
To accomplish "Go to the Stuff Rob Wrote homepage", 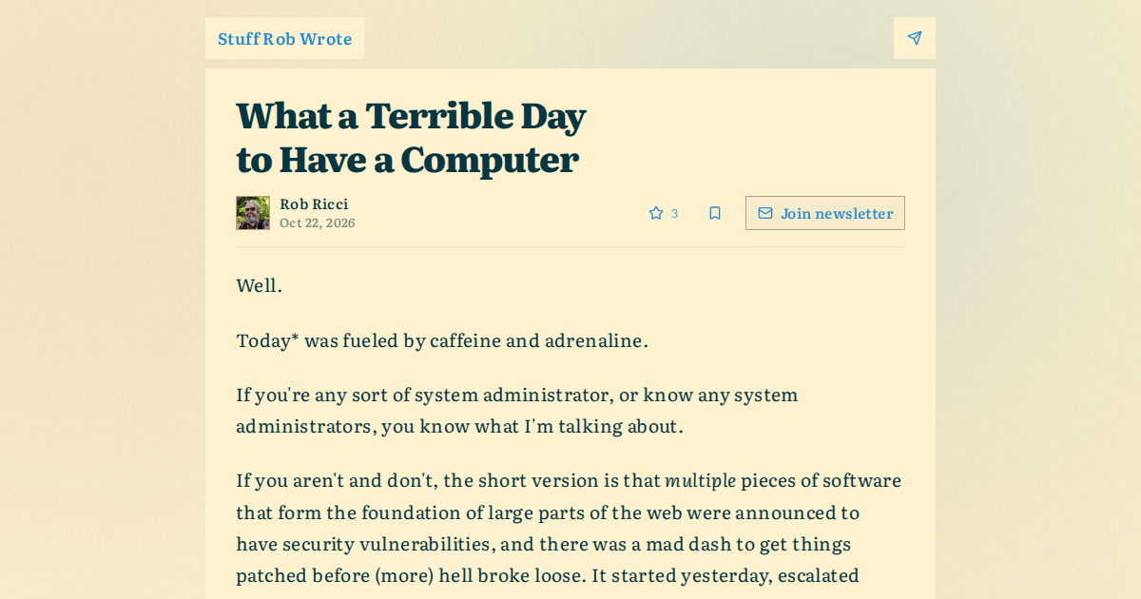I will click(284, 38).
